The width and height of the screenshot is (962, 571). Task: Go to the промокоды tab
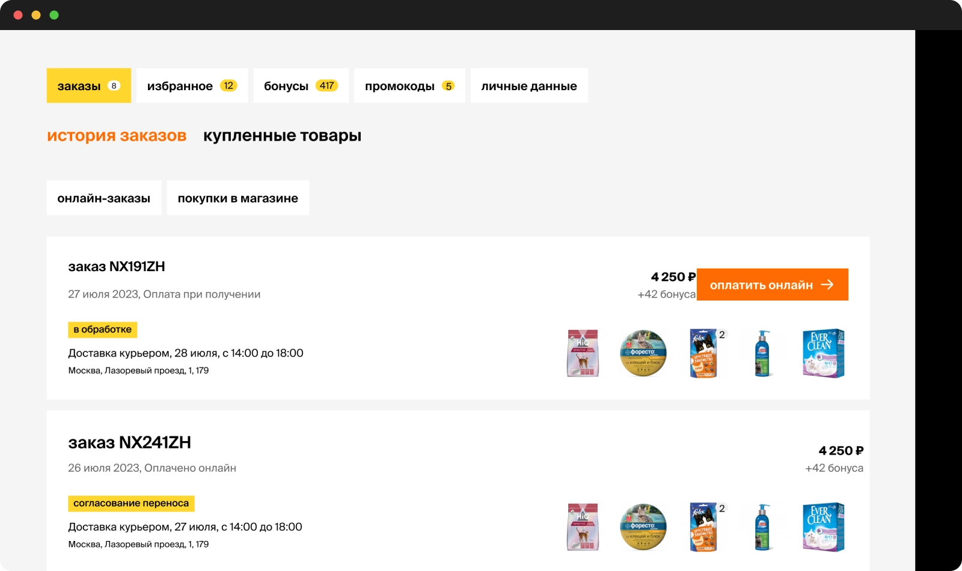409,86
